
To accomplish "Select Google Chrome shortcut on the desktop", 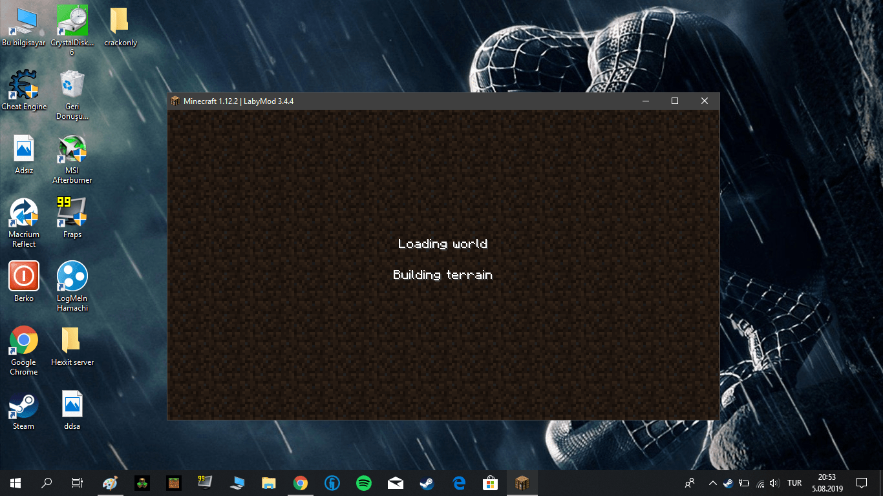I will tap(24, 351).
